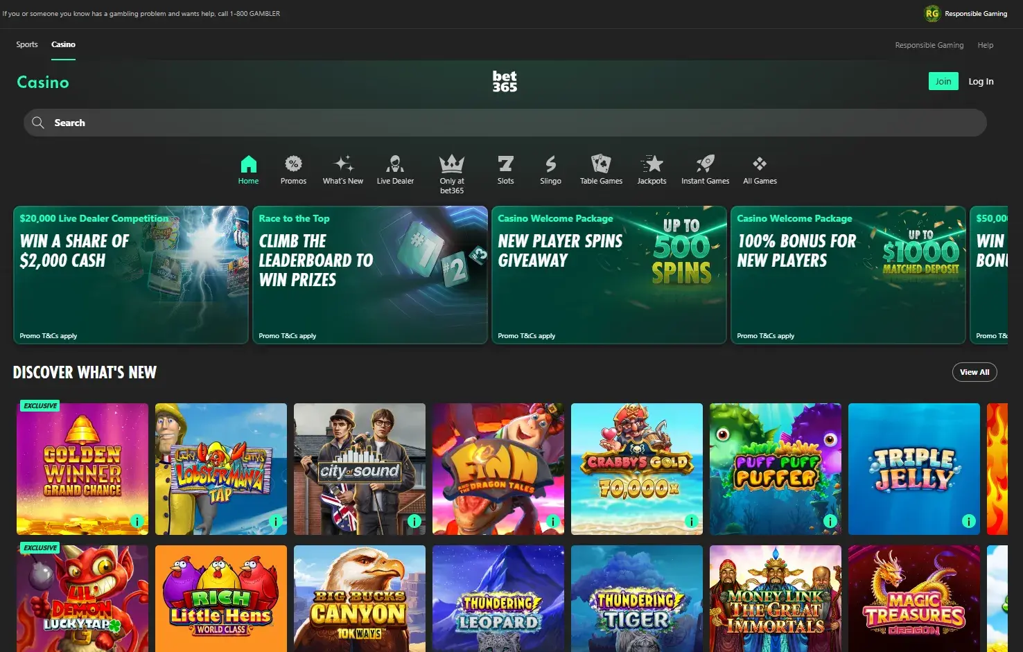Focus the Search input field
The width and height of the screenshot is (1023, 652).
505,123
